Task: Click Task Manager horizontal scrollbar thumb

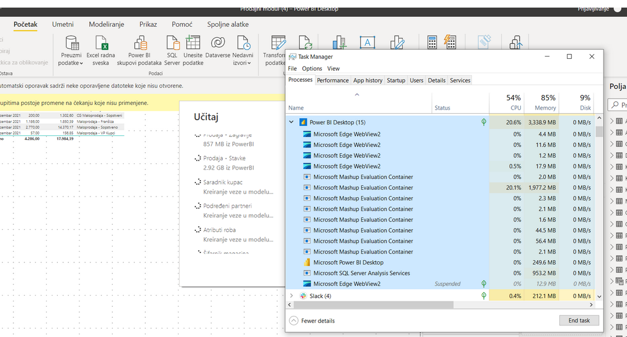Action: tap(373, 304)
